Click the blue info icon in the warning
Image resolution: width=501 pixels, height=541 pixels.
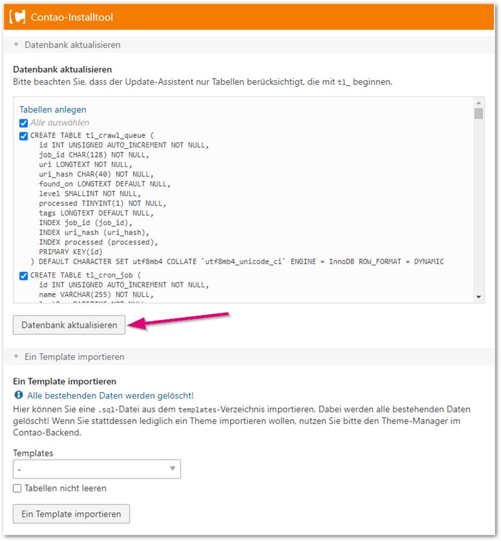point(18,395)
